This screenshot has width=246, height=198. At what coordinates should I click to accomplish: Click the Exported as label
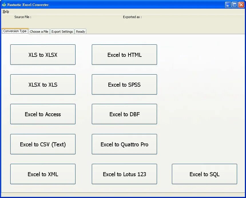point(132,17)
